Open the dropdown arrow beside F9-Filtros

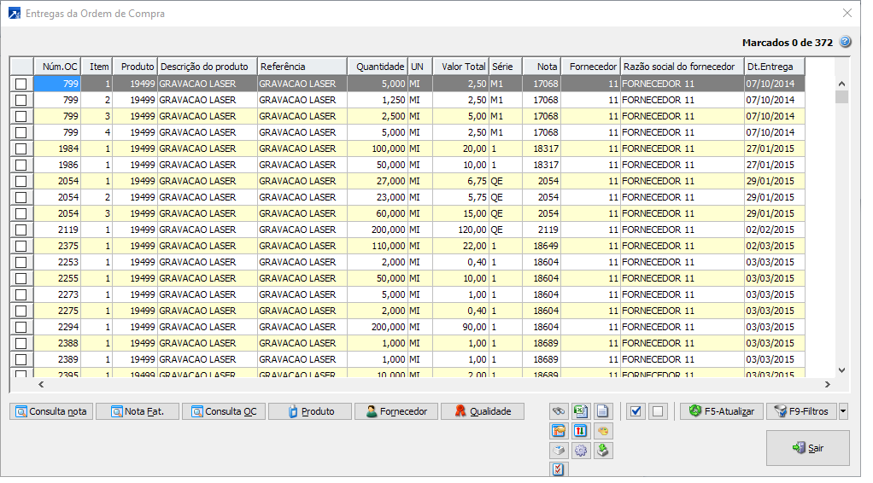click(844, 411)
